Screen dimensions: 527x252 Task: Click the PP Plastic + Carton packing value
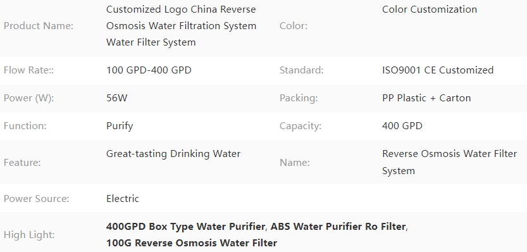(x=426, y=98)
